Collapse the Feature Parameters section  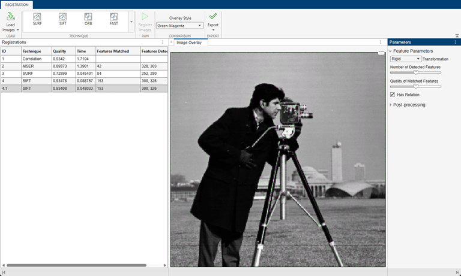click(390, 51)
